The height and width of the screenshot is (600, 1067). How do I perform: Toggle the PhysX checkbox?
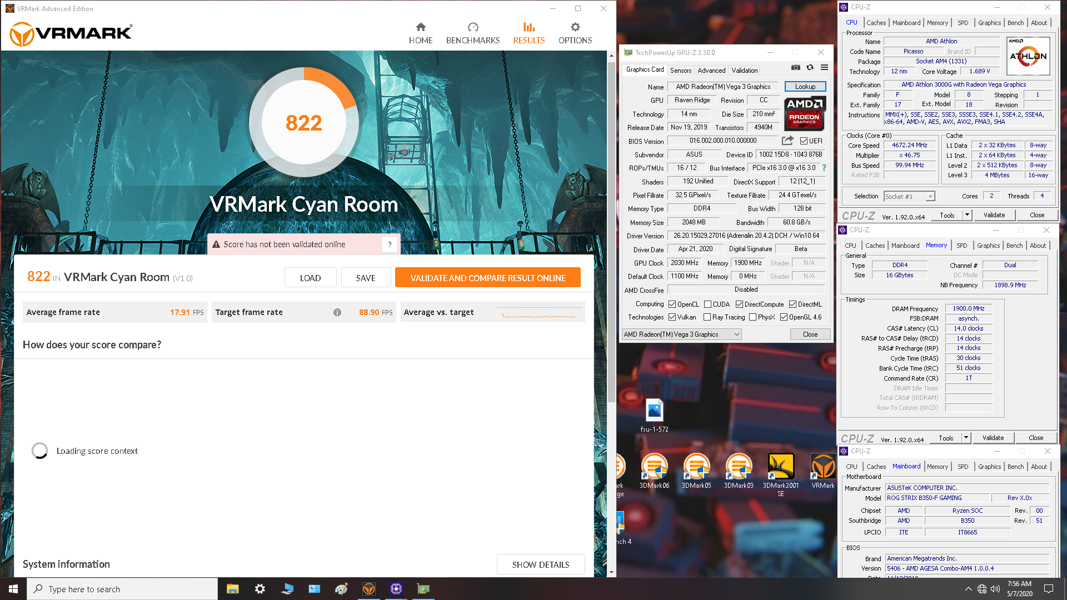point(753,317)
